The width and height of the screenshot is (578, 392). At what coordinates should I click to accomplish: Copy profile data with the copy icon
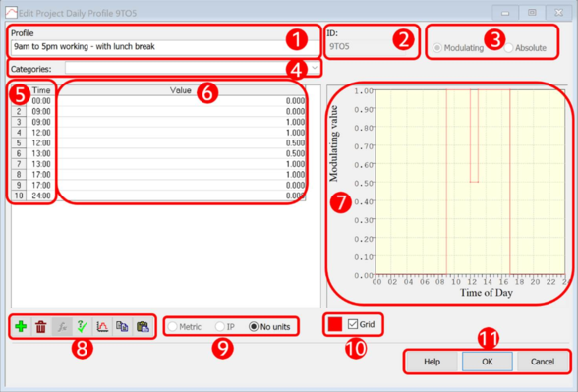click(122, 326)
